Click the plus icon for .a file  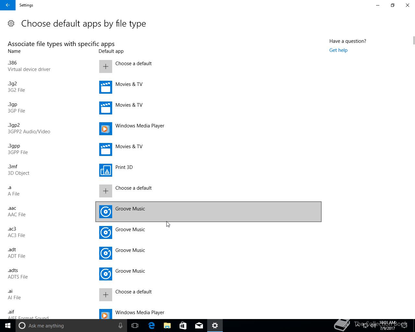pyautogui.click(x=106, y=191)
